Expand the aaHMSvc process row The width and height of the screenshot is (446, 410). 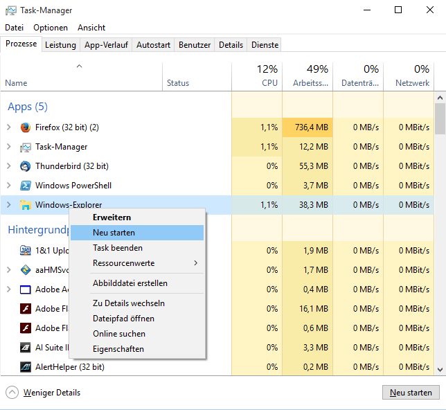point(9,269)
